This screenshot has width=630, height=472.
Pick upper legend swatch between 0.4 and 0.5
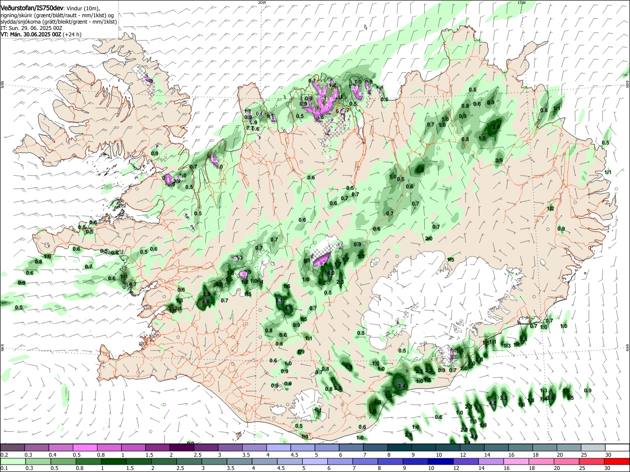tap(61, 447)
